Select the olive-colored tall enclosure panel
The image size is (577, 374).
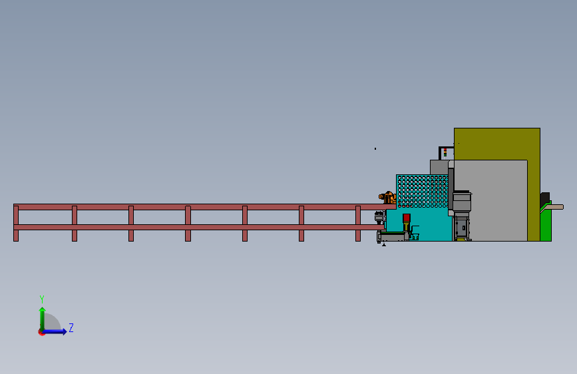[x=496, y=144]
